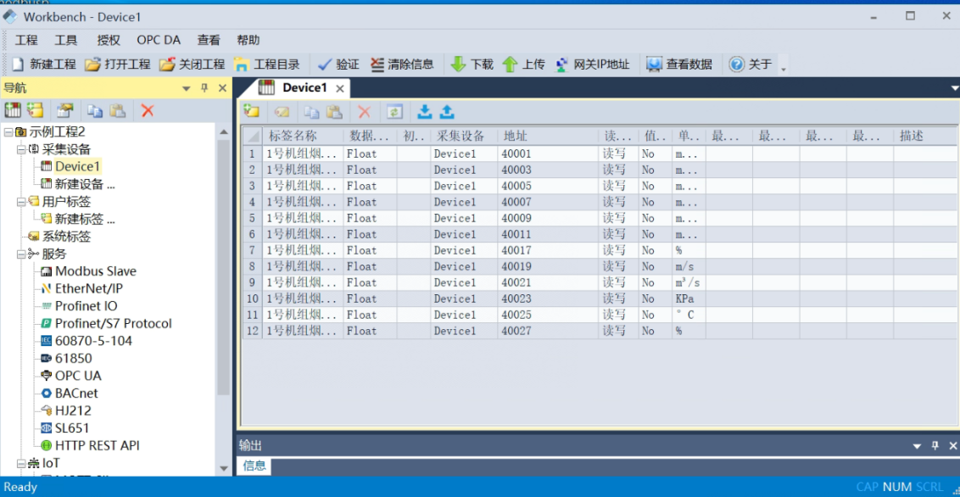The image size is (960, 497).
Task: Open the 导航 panel options dropdown arrow
Action: pyautogui.click(x=187, y=89)
